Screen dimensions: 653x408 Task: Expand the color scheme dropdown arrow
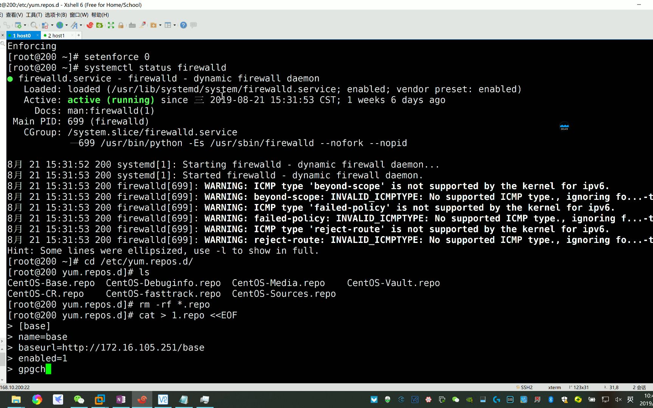(x=52, y=25)
